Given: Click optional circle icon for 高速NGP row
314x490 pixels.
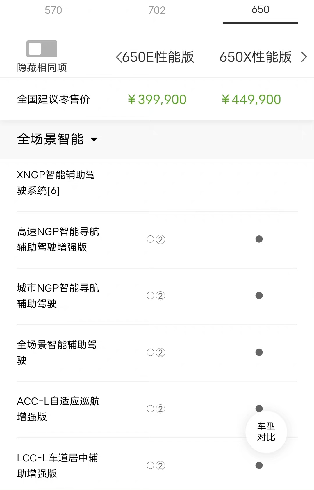Looking at the screenshot, I should pos(151,239).
